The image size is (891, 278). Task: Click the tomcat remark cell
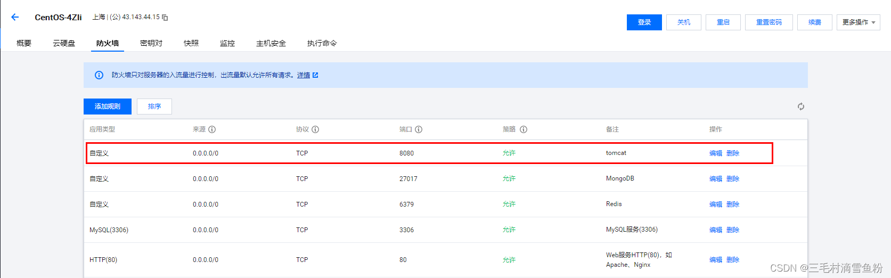tap(616, 153)
